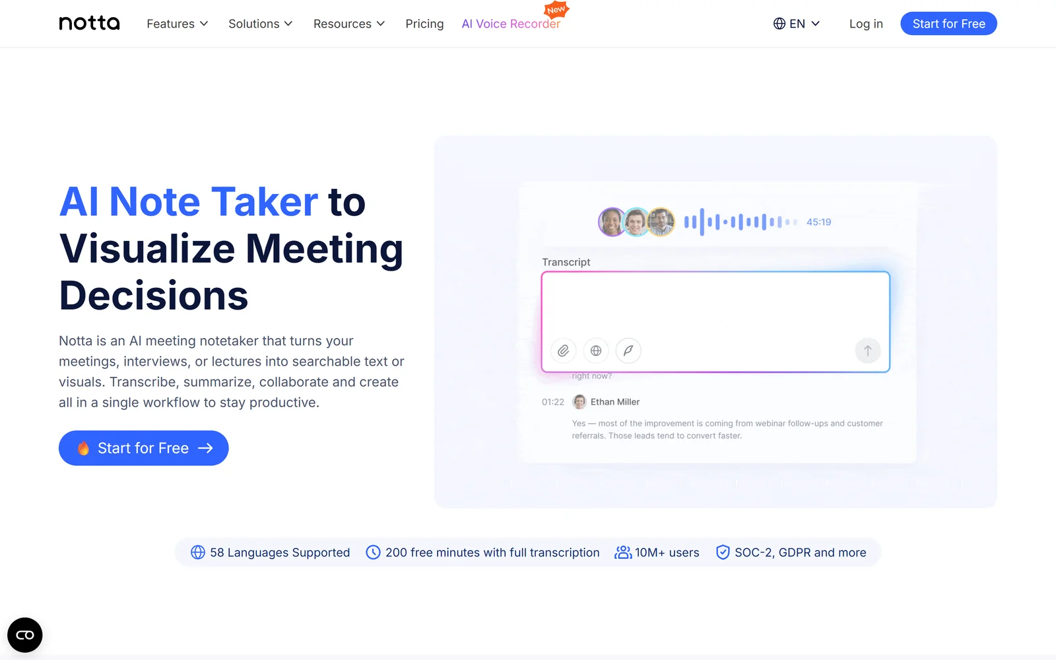Click the Log in link
Viewport: 1056px width, 660px height.
(x=866, y=24)
